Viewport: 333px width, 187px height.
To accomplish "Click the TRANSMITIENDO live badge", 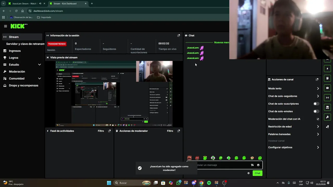I will (x=57, y=44).
